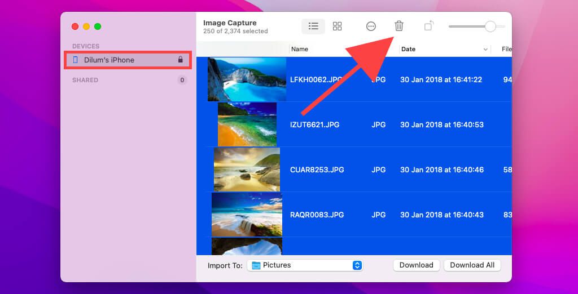The width and height of the screenshot is (578, 294).
Task: Open the more options ellipsis menu
Action: 371,26
